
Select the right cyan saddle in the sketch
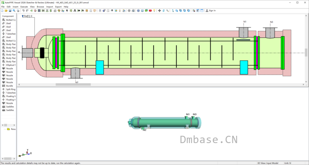coord(244,67)
